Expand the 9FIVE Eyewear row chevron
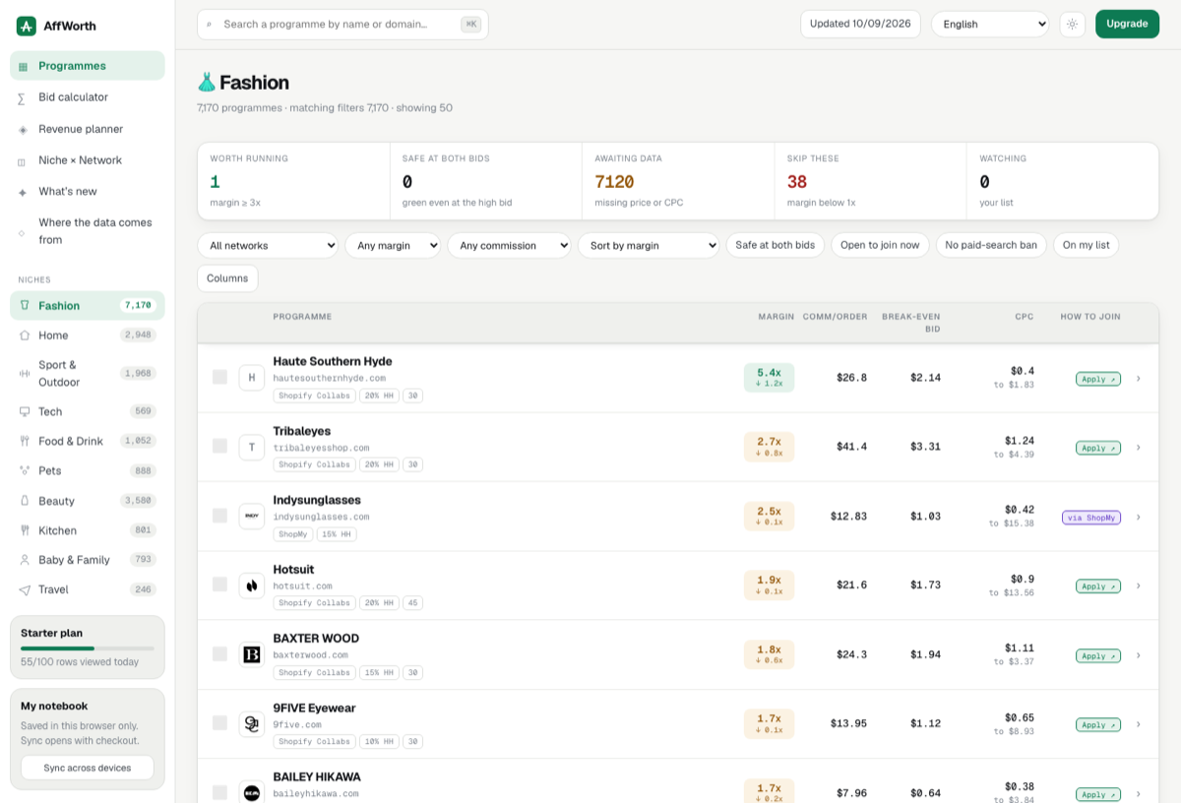 tap(1139, 724)
